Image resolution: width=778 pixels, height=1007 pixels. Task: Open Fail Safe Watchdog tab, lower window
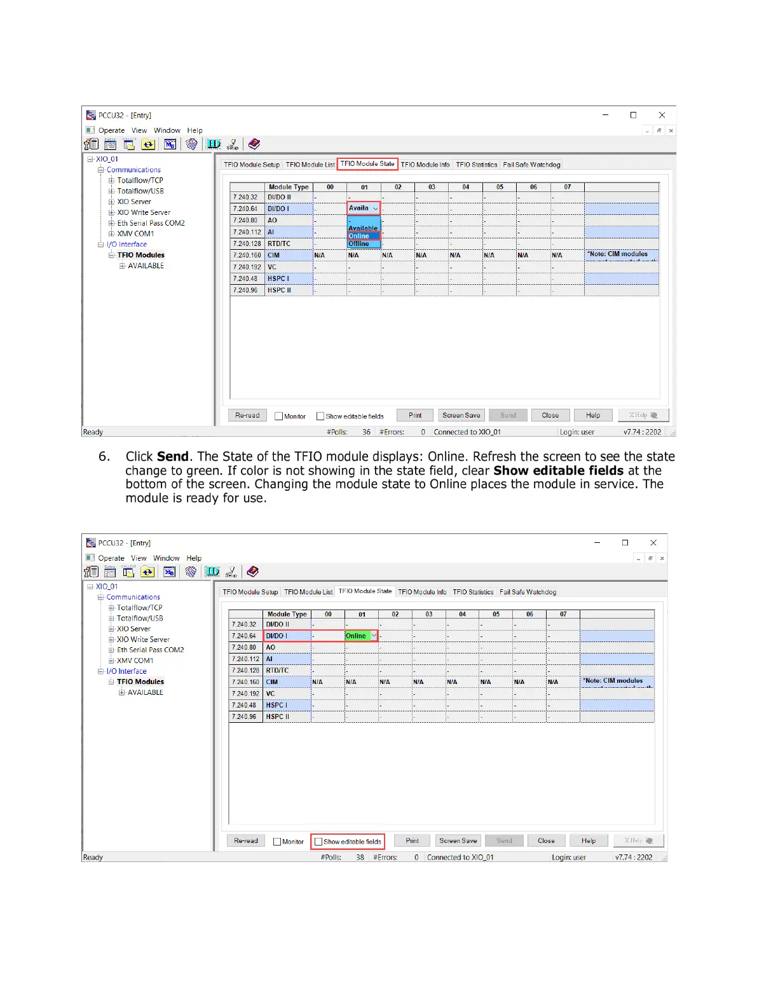528,592
